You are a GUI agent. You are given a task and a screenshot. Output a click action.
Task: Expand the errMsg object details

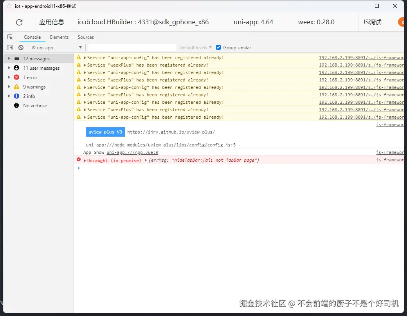pos(146,160)
